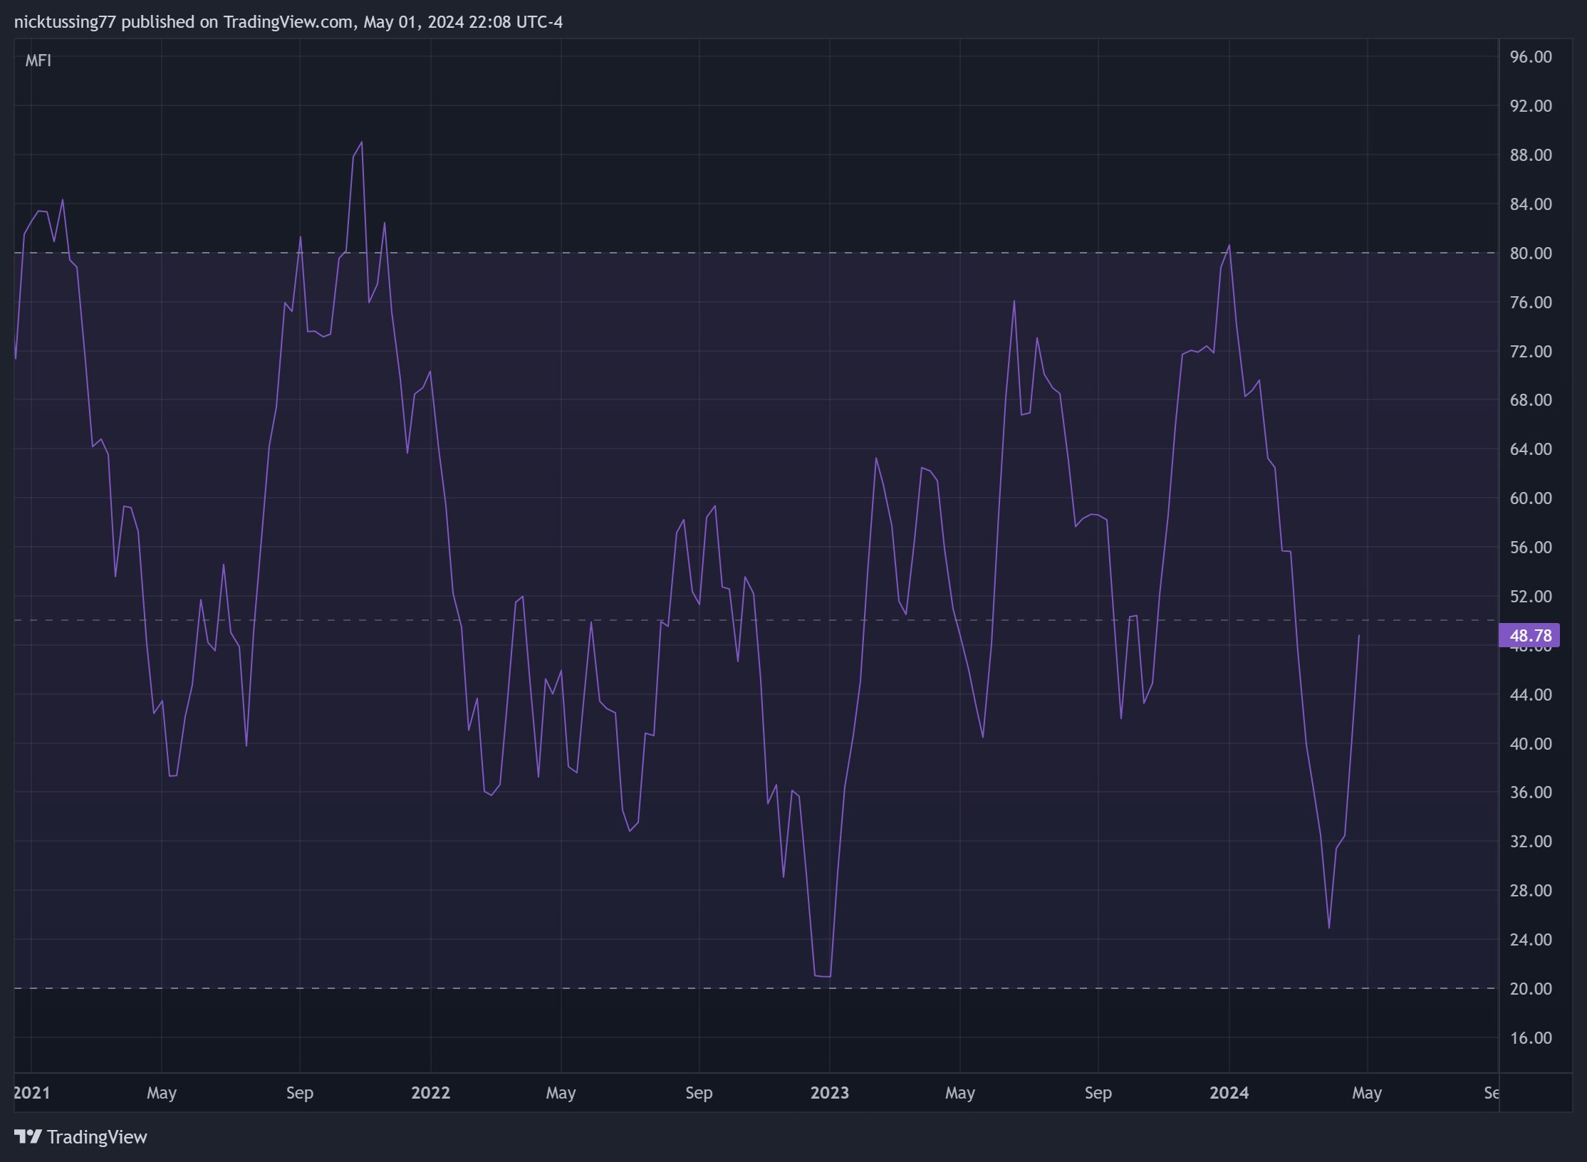Click the 92.00 price scale label

click(x=1531, y=106)
